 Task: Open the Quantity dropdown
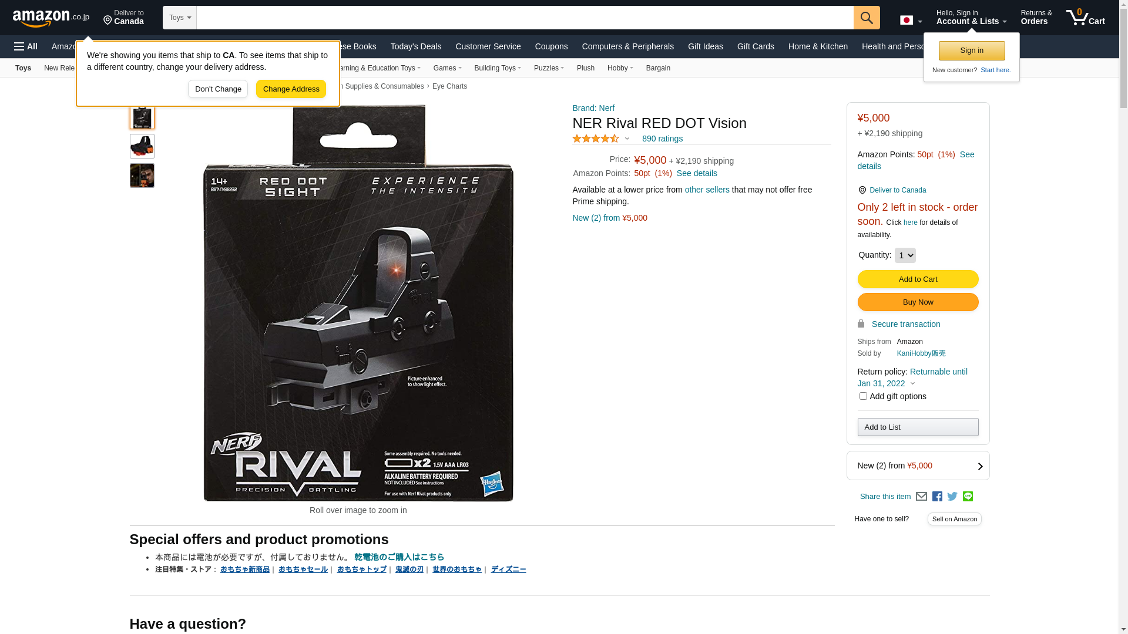[905, 255]
